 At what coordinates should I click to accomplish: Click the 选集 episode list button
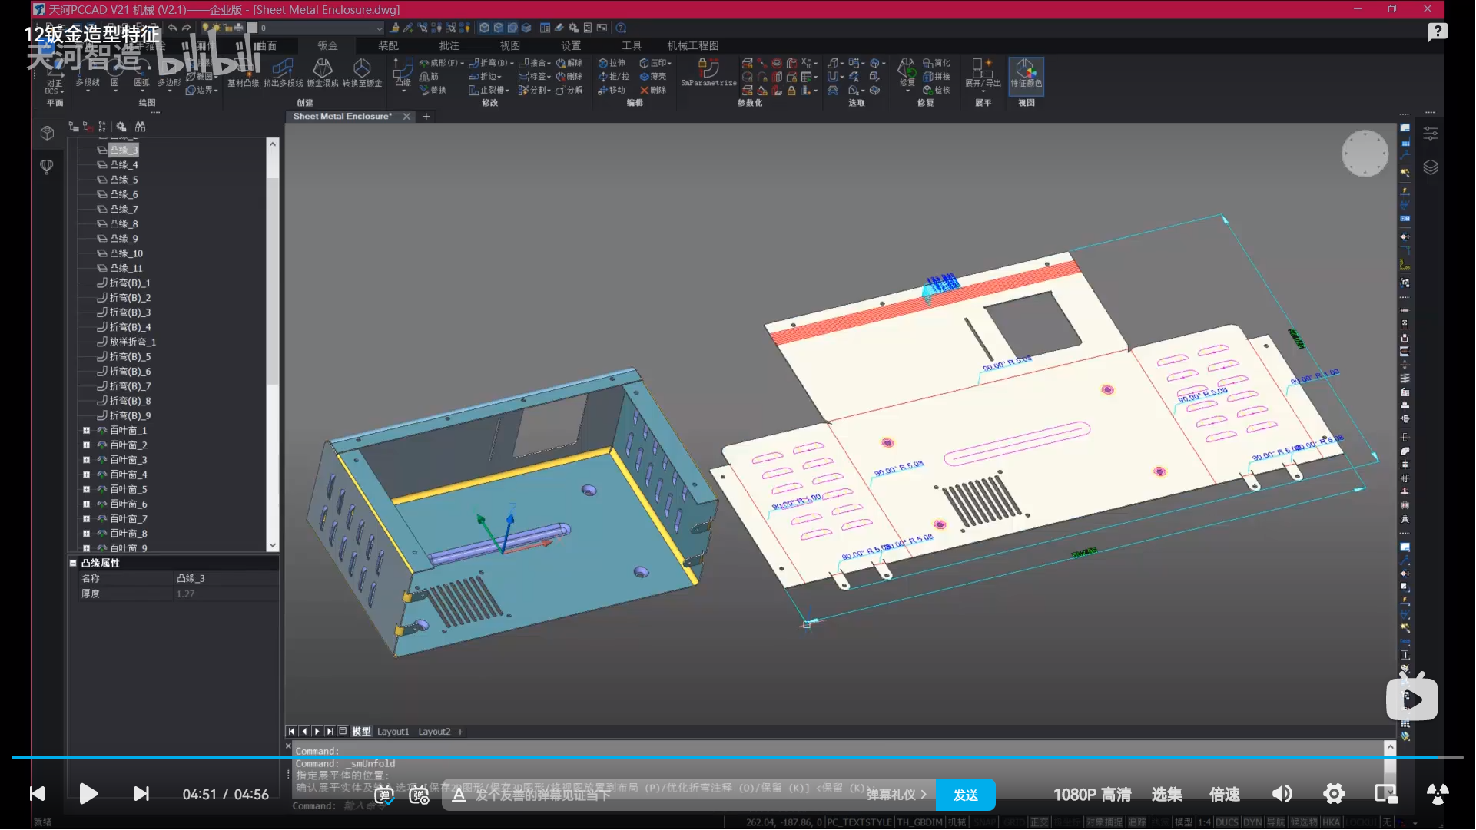click(x=1166, y=795)
